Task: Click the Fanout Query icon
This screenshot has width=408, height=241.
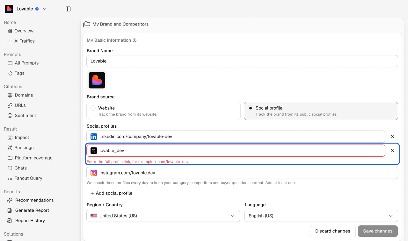Action: 10,178
